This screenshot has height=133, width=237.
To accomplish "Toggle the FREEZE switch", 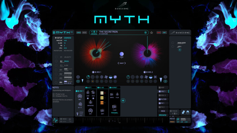I will 171,111.
